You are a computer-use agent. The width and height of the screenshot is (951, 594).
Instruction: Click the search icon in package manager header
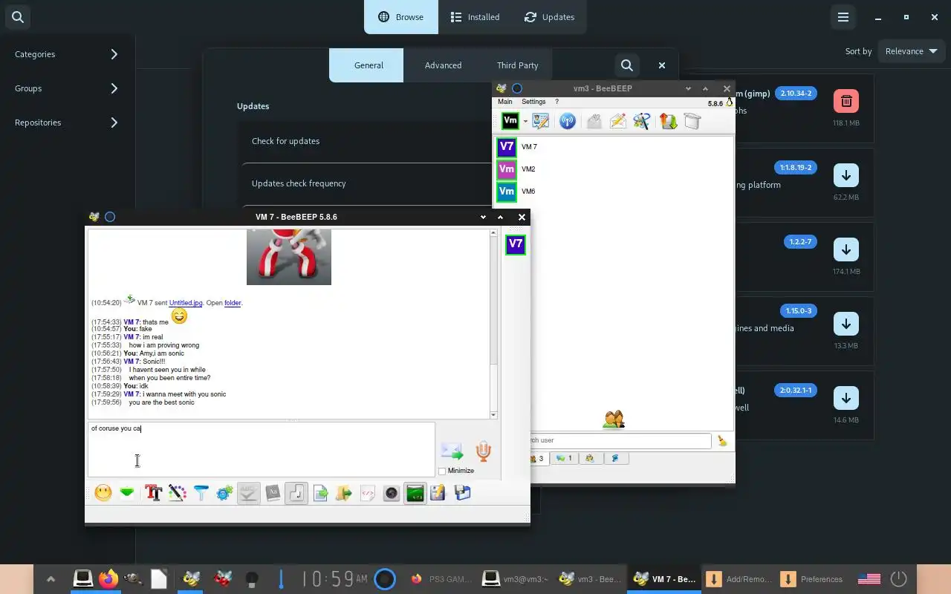coord(18,17)
